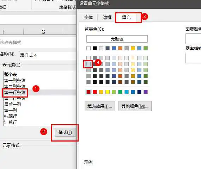
Task: Select 最后一列 table element
Action: [x=13, y=105]
